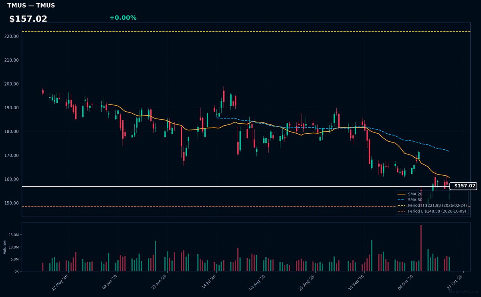The height and width of the screenshot is (297, 481).
Task: Click the +0.00% change value
Action: point(123,18)
